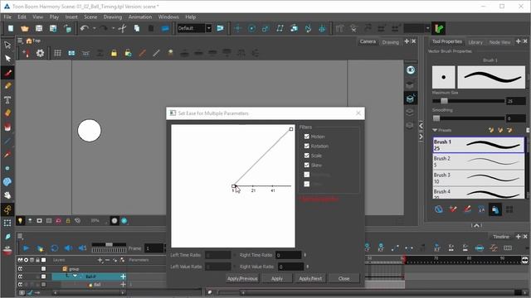This screenshot has height=298, width=531.
Task: Click the Smoothing slider handle
Action: (x=436, y=118)
